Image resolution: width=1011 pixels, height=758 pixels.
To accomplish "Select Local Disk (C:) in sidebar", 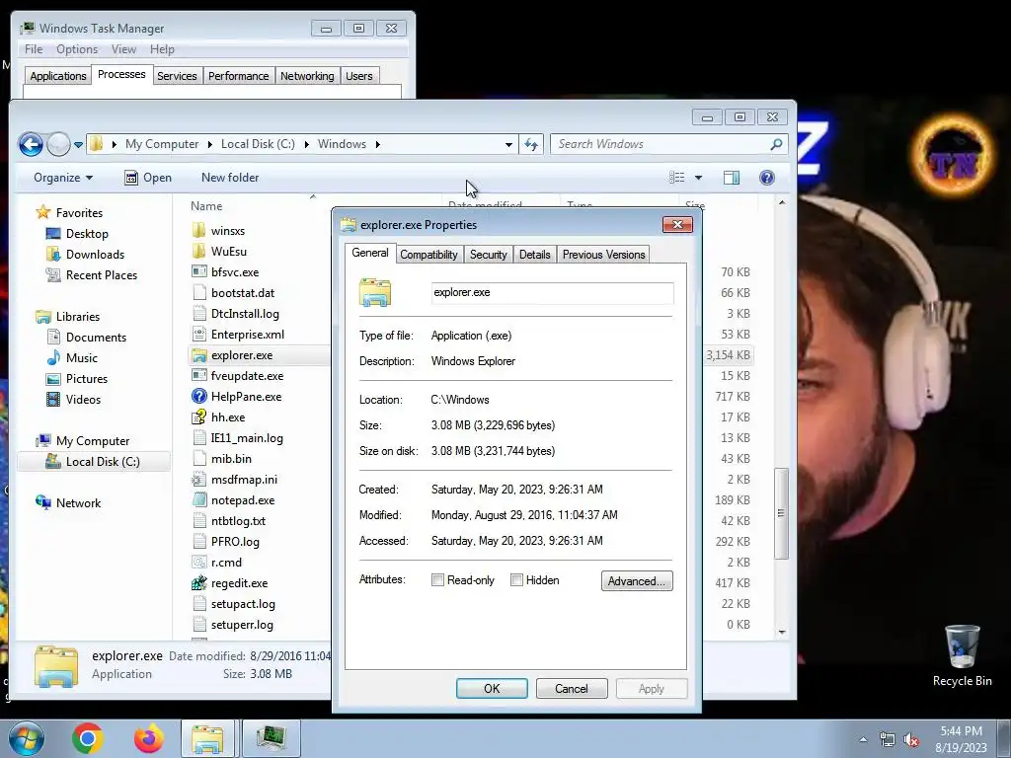I will [94, 462].
